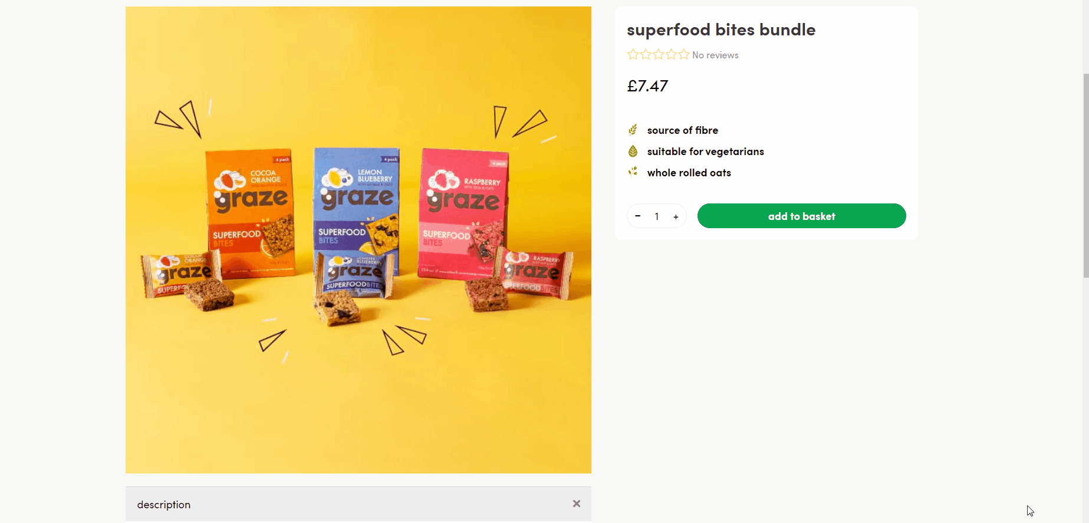
Task: Click the suitable for vegetarians leaf icon
Action: (633, 152)
